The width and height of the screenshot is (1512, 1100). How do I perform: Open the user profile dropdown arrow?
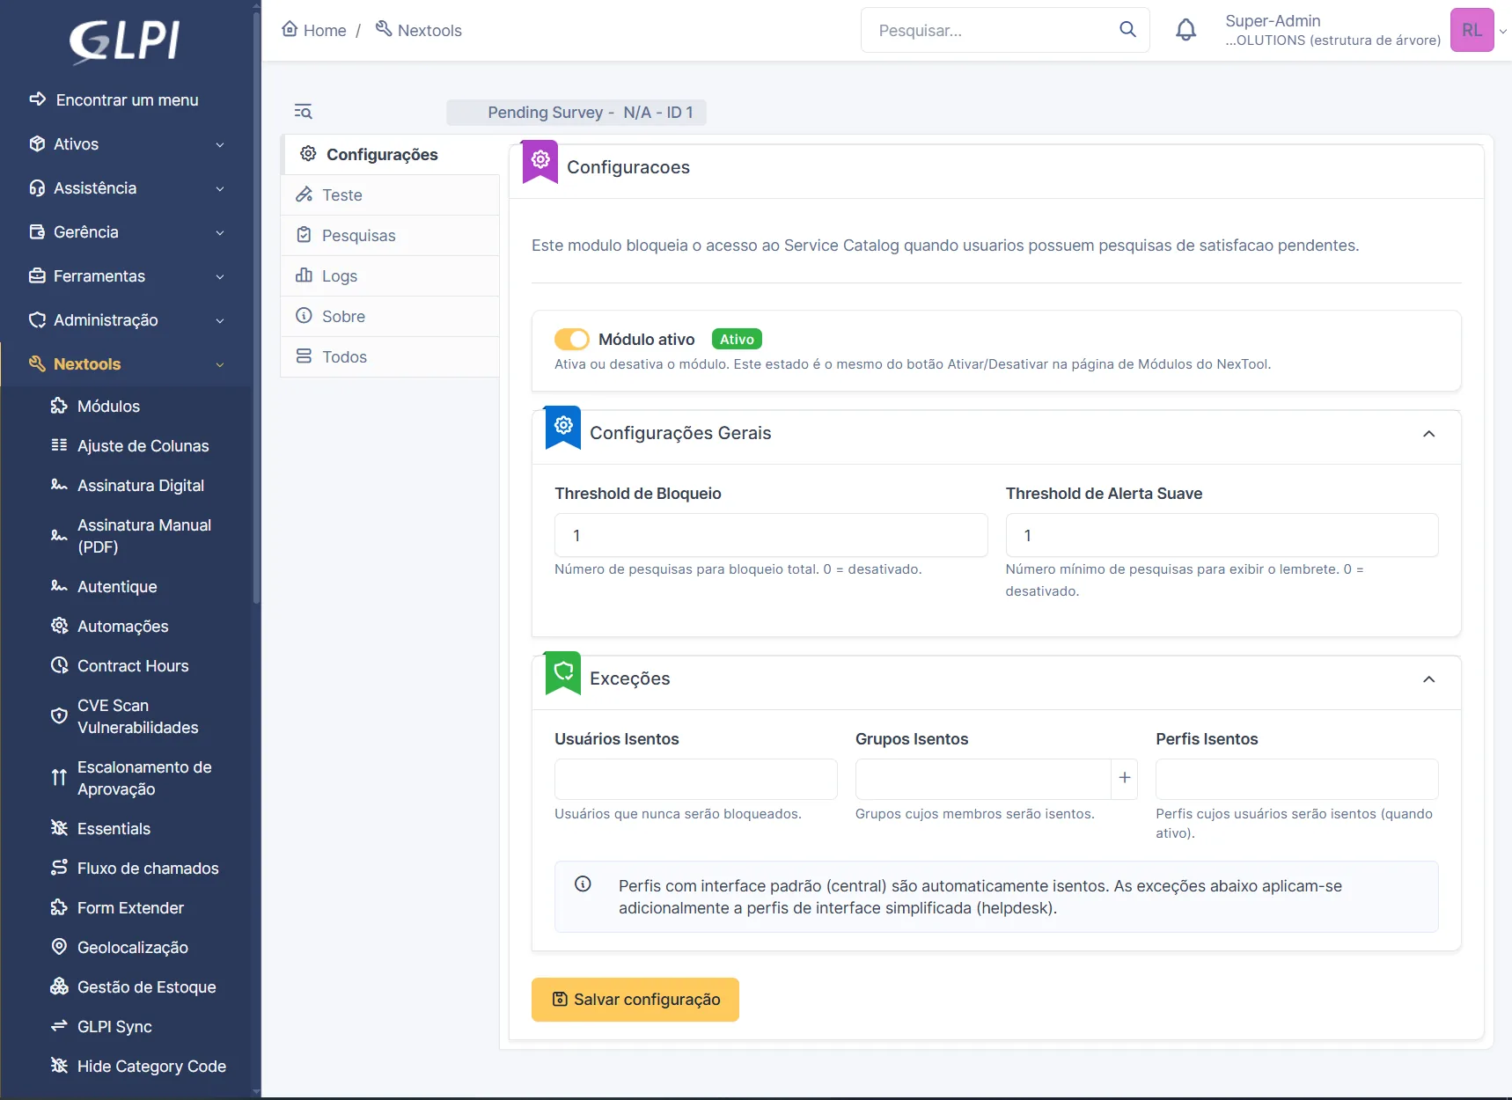pyautogui.click(x=1503, y=31)
